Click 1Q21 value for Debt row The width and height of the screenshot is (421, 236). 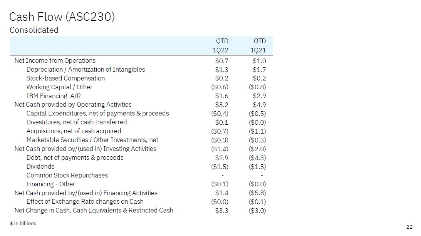click(x=258, y=158)
